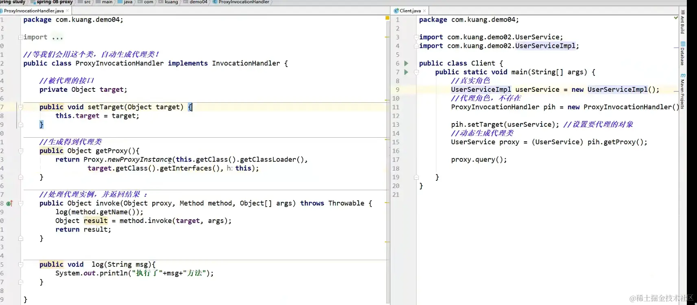Image resolution: width=697 pixels, height=305 pixels.
Task: Click 'pih.getProxy()' call in Client.java
Action: coord(615,142)
